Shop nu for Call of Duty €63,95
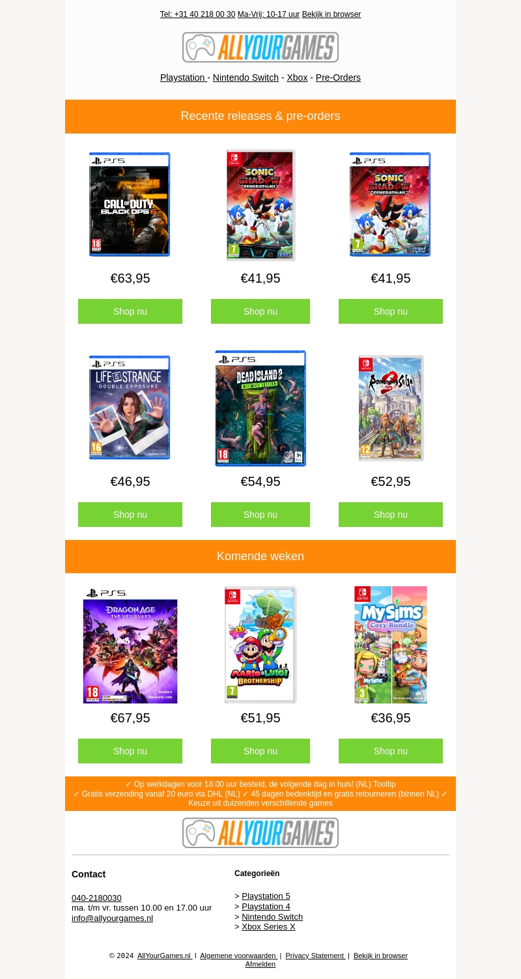Screen dimensions: 521x979 (130, 311)
